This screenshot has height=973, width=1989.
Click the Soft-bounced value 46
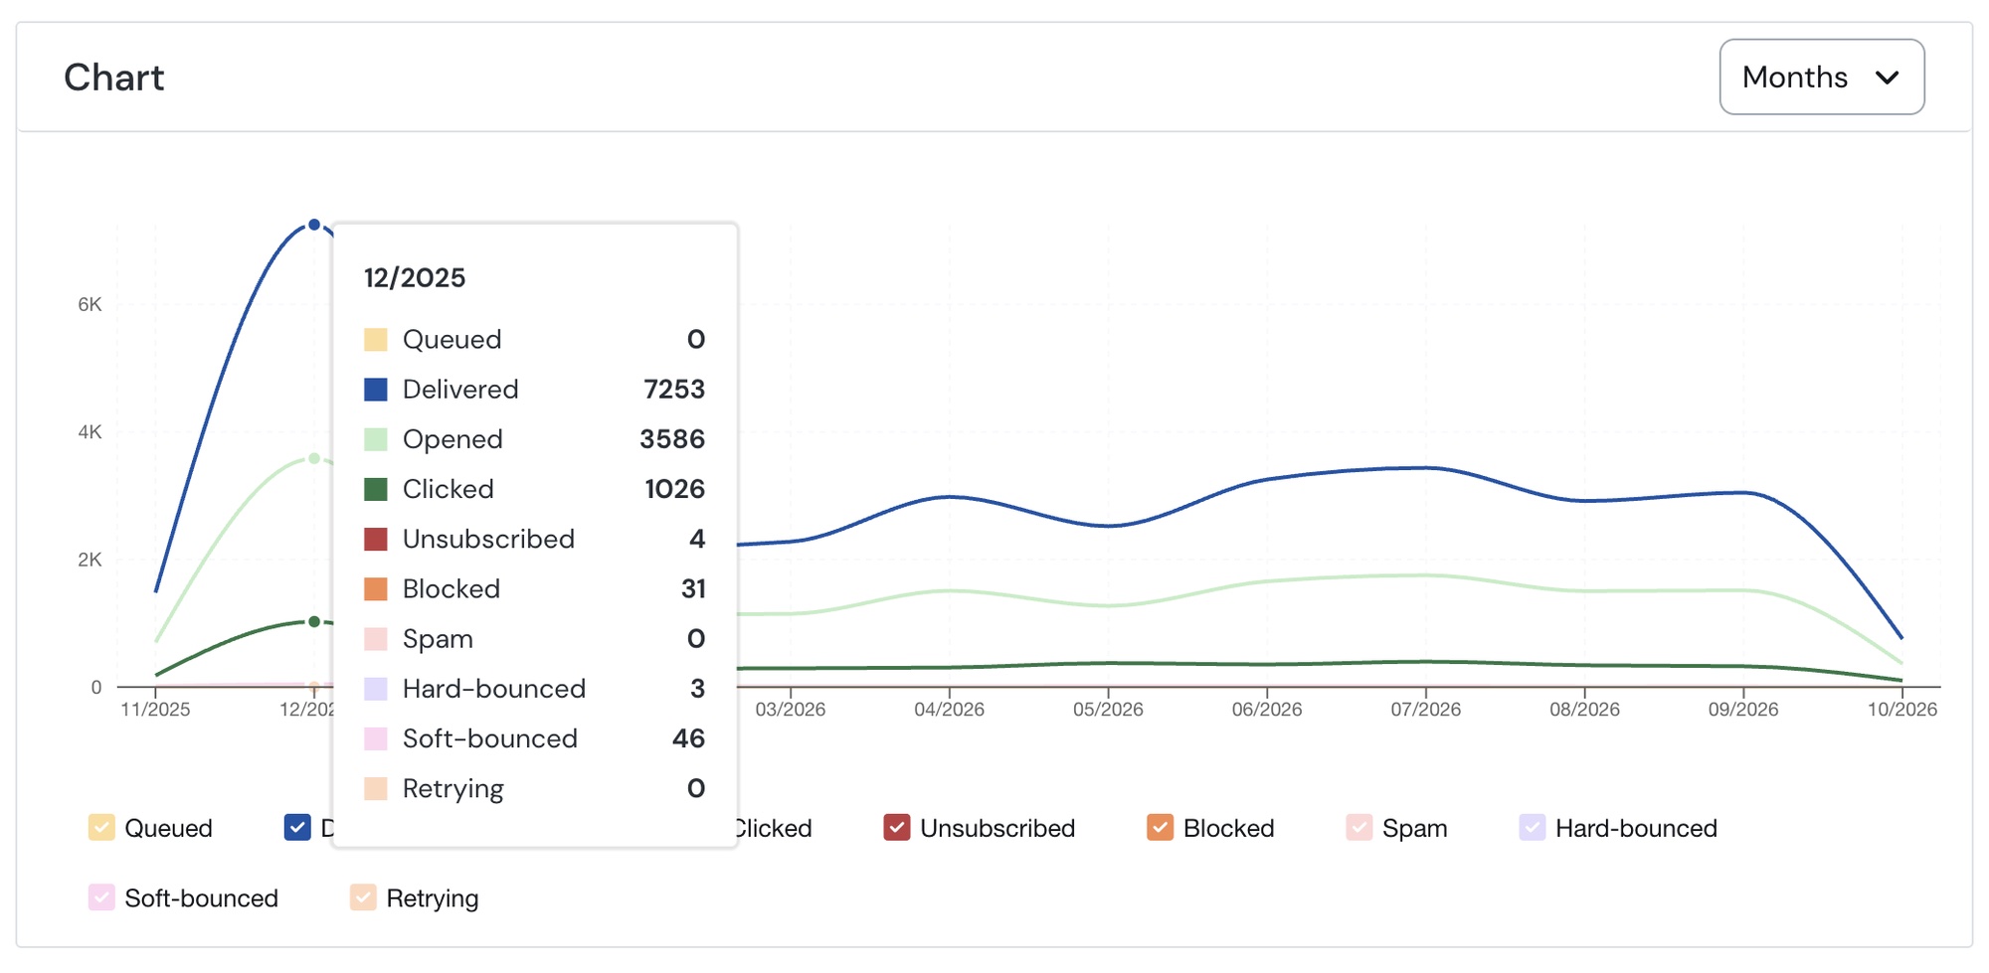coord(689,738)
